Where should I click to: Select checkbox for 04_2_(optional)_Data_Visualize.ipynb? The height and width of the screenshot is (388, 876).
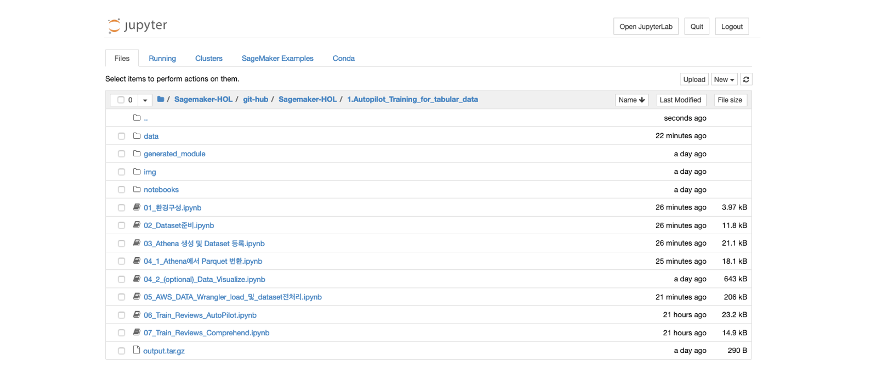(x=121, y=279)
